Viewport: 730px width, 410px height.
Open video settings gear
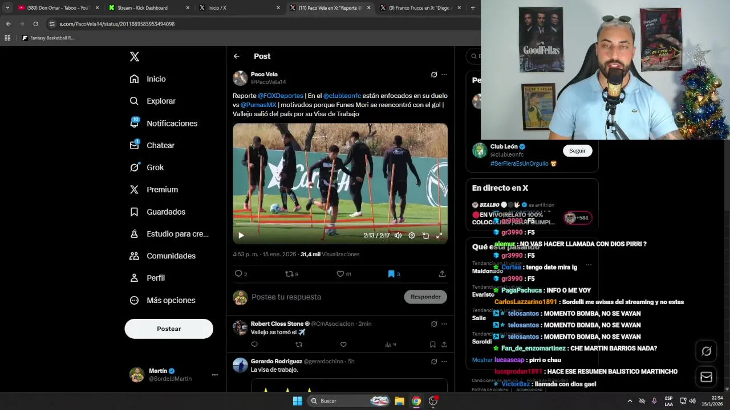(x=412, y=235)
